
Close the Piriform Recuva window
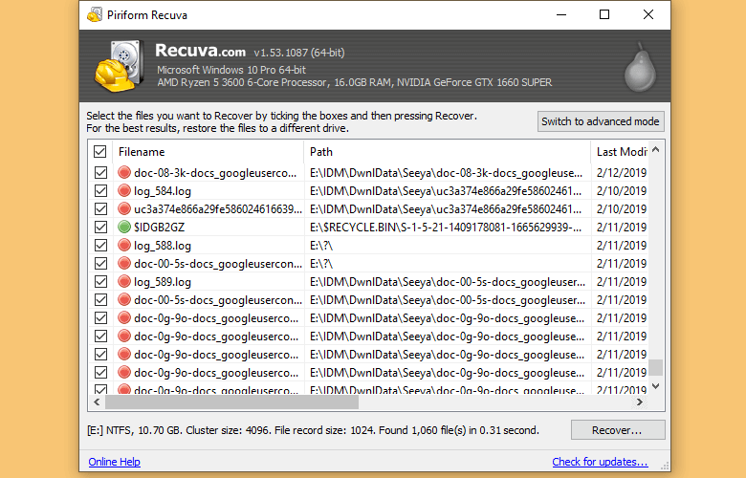pyautogui.click(x=648, y=14)
